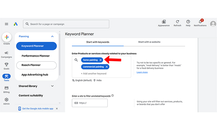This screenshot has width=217, height=130.
Task: Click the 'Learn more' link
Action: [142, 72]
